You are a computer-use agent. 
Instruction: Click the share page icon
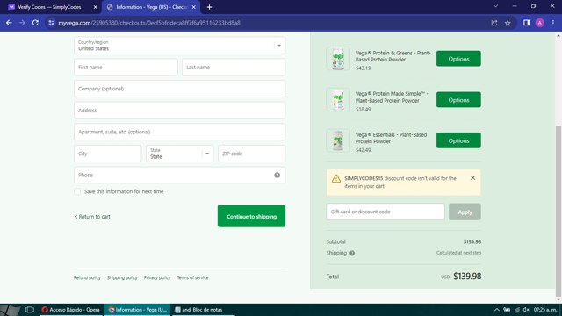(494, 23)
